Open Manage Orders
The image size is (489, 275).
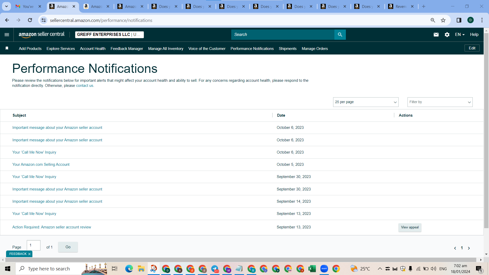315,49
